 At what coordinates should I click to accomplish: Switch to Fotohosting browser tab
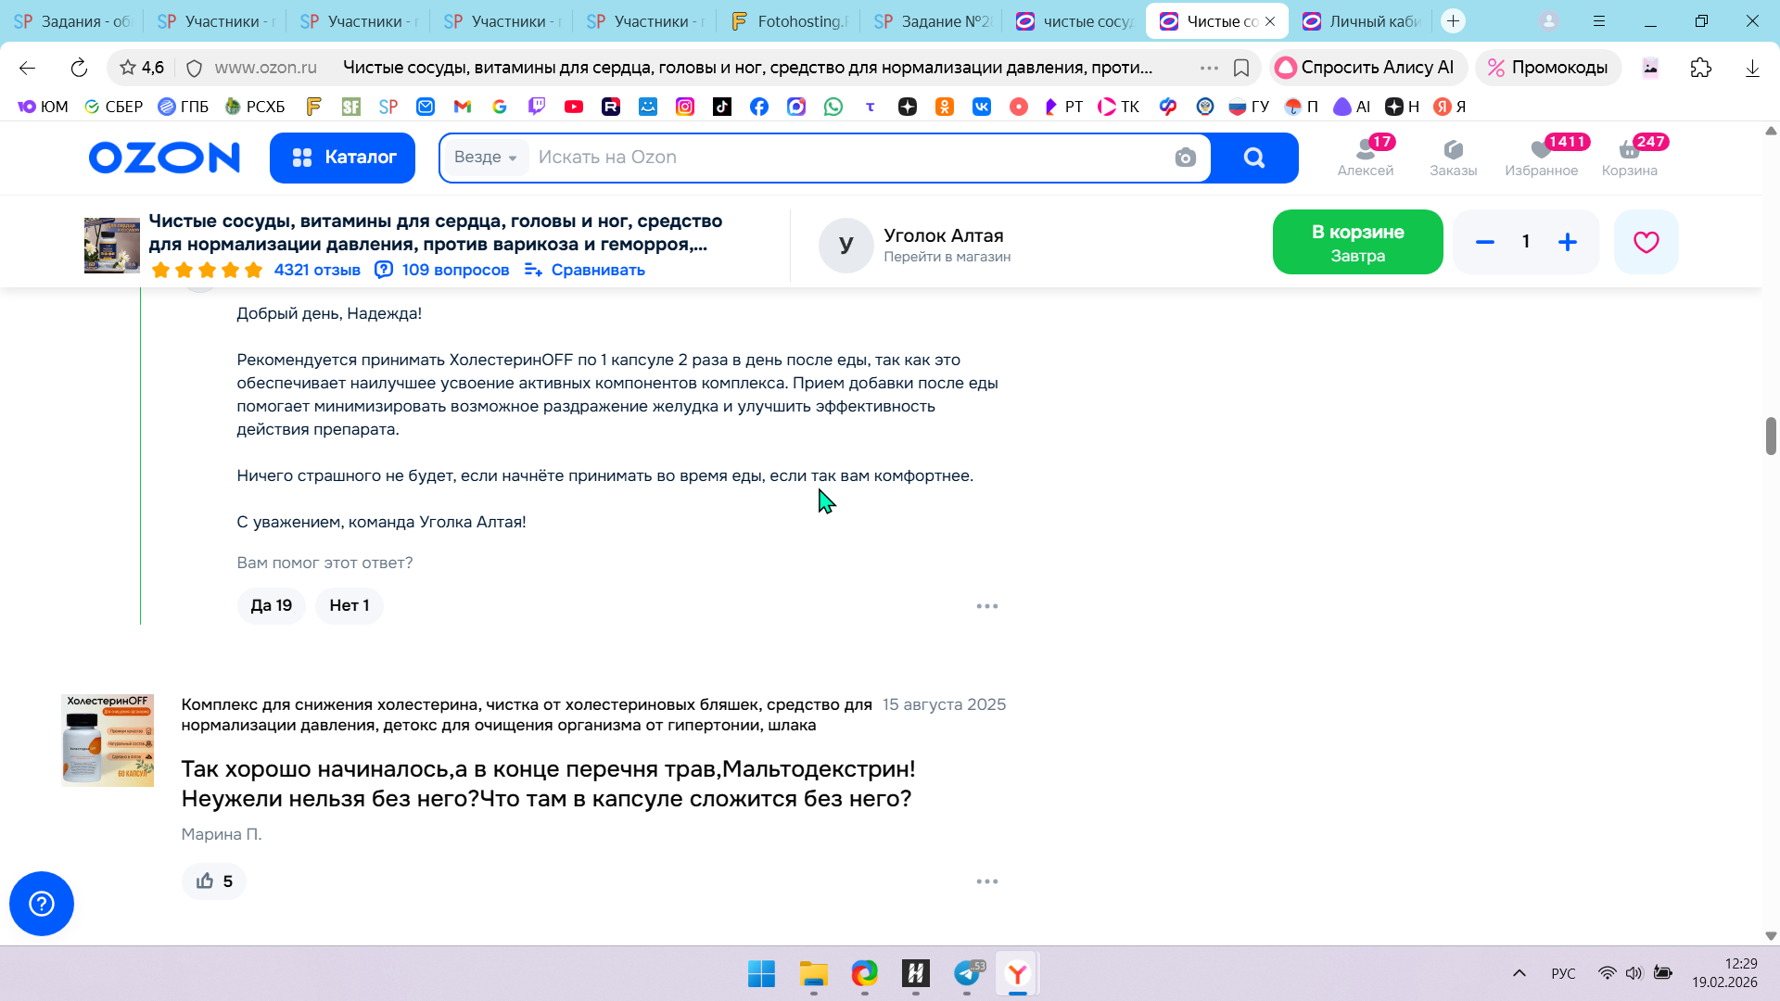pos(790,21)
